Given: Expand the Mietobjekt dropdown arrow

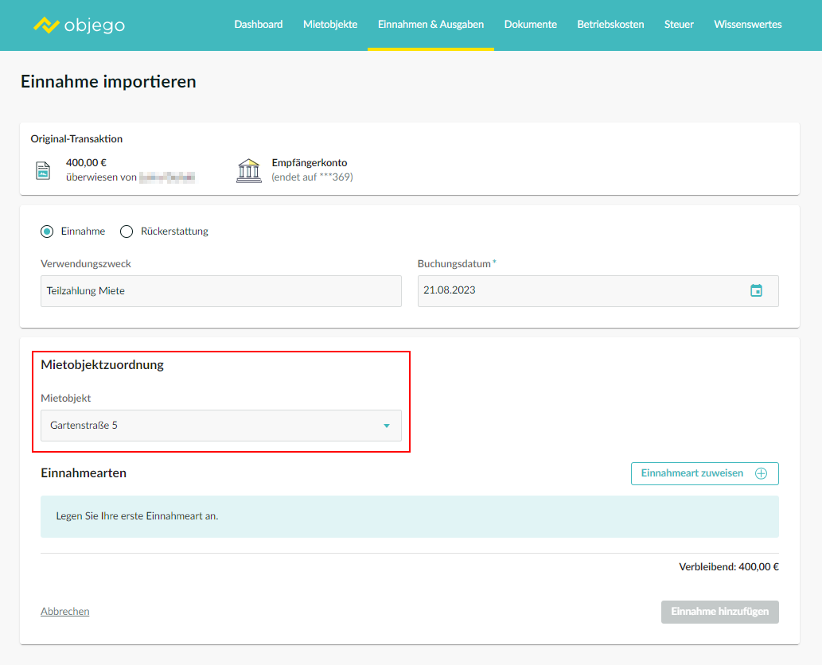Looking at the screenshot, I should (387, 426).
